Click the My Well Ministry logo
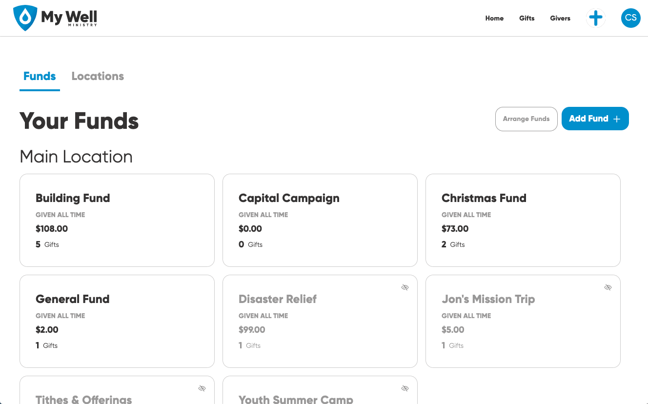 55,18
